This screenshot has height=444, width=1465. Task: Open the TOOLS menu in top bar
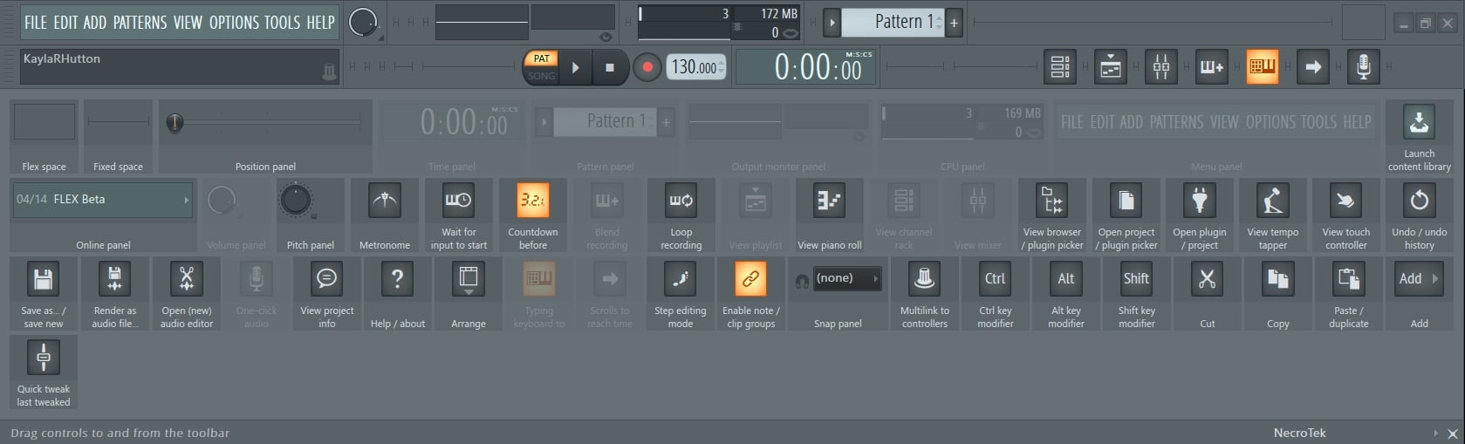click(x=282, y=23)
